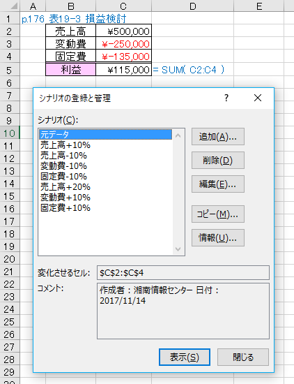Open the 編集(E)... scenario editor

click(x=218, y=184)
